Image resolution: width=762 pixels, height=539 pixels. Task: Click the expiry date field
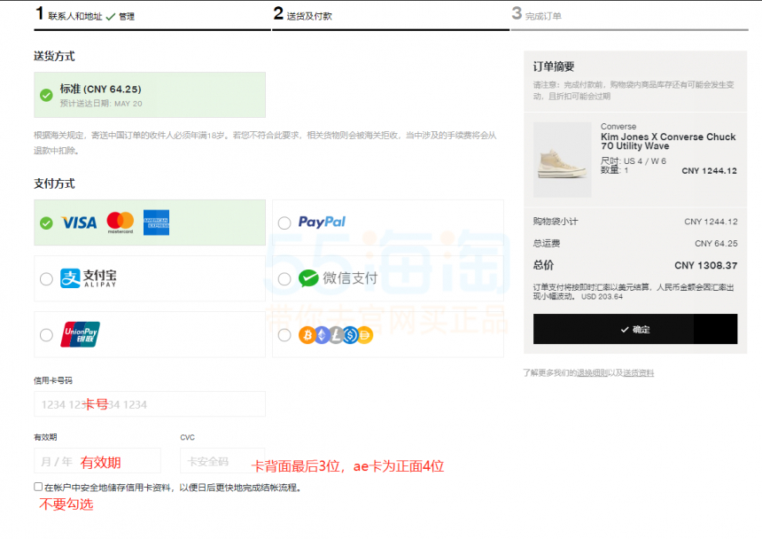click(97, 461)
